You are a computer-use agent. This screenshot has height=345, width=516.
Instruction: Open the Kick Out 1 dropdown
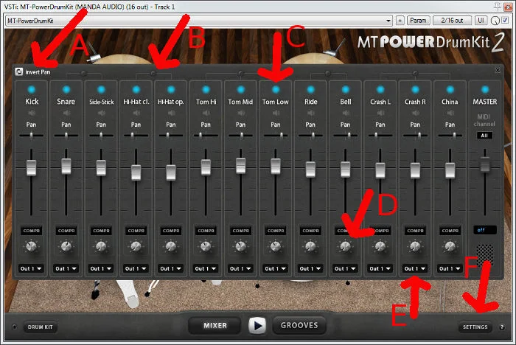click(31, 268)
